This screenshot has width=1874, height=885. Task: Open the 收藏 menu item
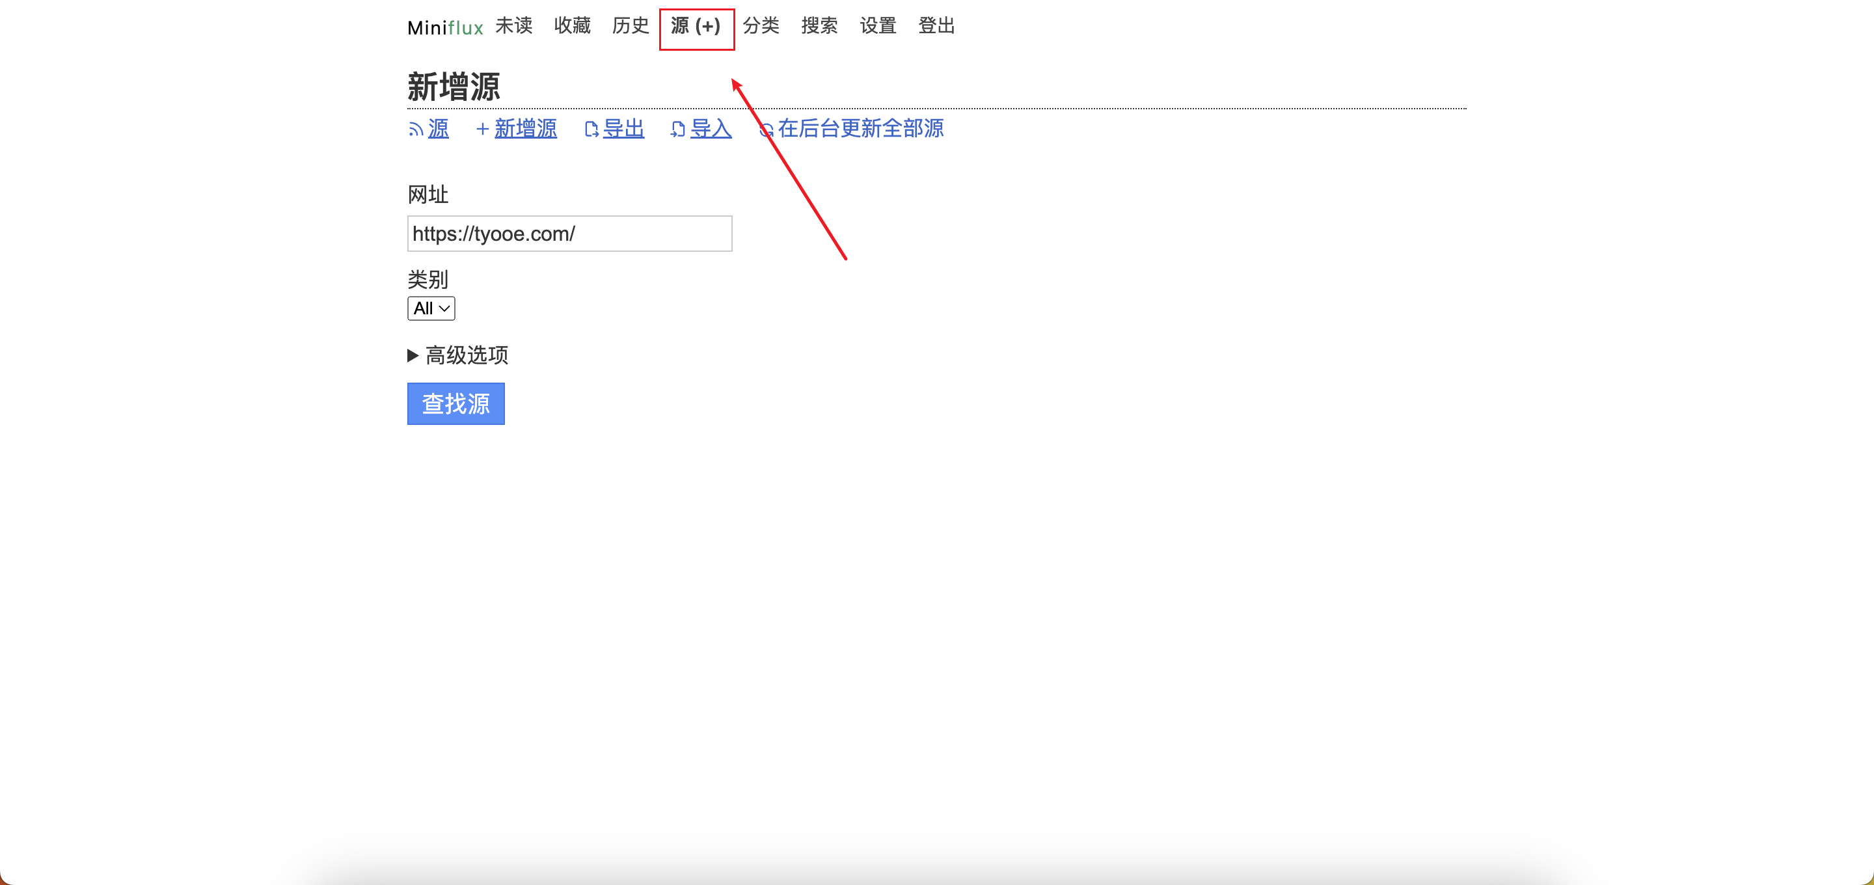point(572,26)
